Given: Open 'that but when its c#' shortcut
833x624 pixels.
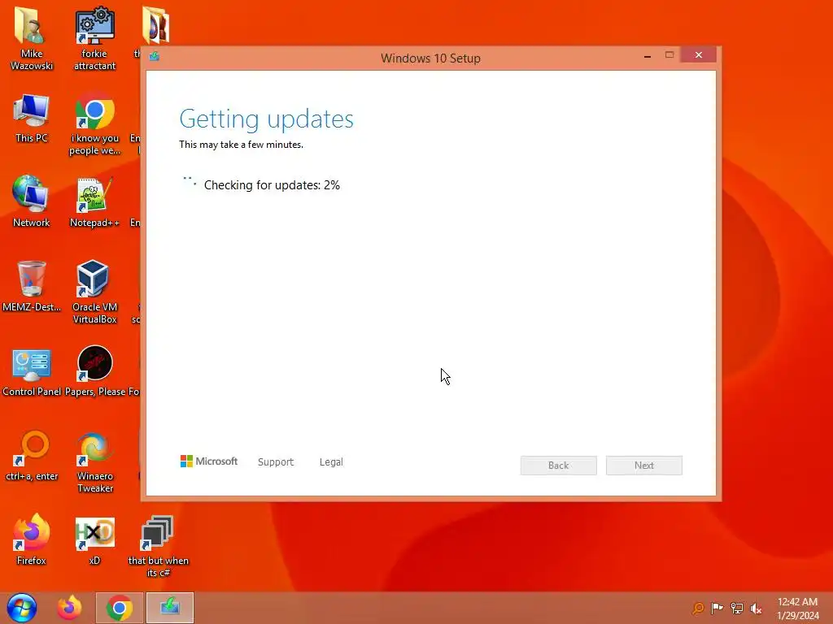Looking at the screenshot, I should coord(158,547).
